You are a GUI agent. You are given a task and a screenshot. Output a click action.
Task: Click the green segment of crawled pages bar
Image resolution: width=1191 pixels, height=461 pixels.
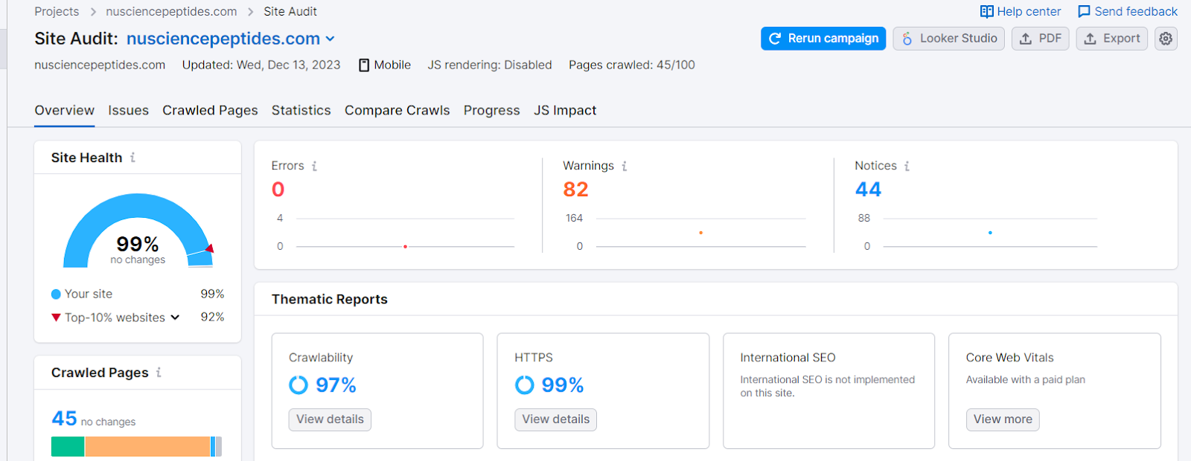click(x=68, y=446)
